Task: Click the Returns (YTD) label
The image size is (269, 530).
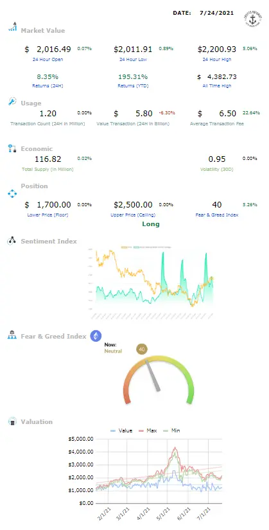Action: tap(133, 86)
